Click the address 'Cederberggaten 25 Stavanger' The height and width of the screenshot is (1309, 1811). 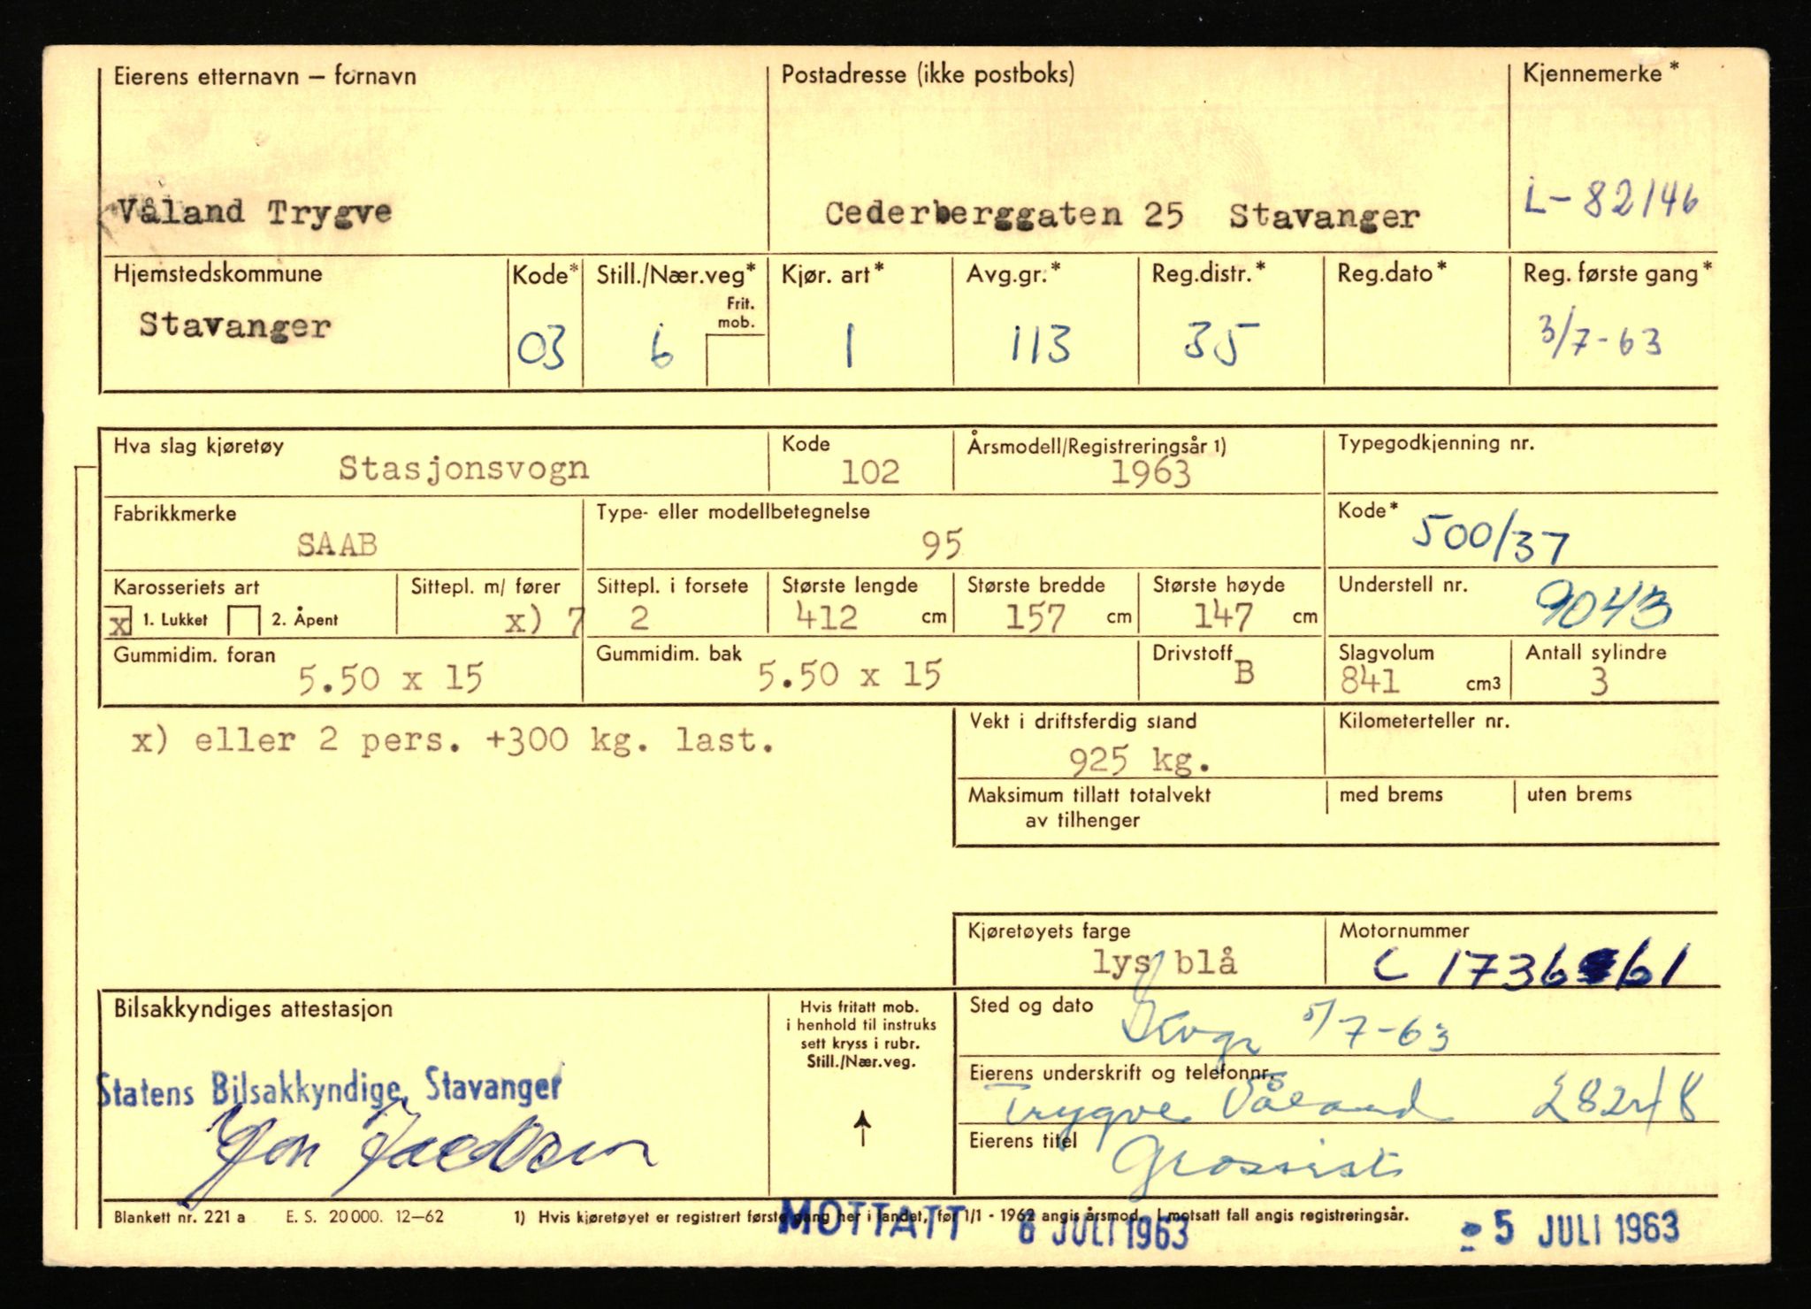(x=1122, y=215)
